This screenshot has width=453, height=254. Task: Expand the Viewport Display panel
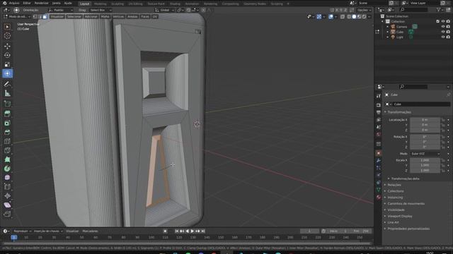(x=399, y=217)
